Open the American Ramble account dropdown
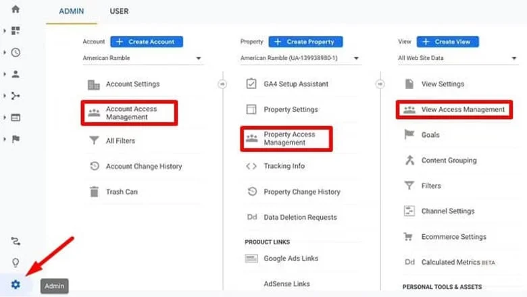Image resolution: width=527 pixels, height=297 pixels. click(x=142, y=58)
